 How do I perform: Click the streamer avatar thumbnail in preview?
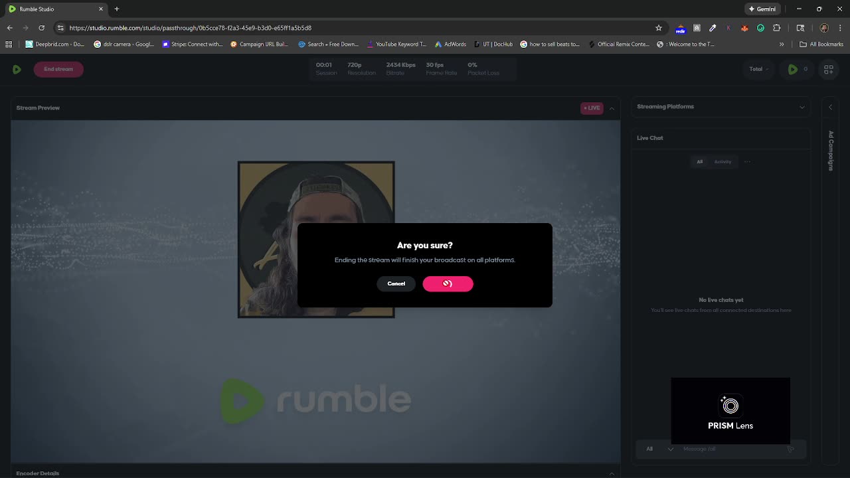316,239
